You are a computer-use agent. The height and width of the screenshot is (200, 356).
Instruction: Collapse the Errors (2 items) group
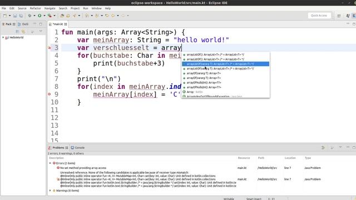(x=50, y=163)
